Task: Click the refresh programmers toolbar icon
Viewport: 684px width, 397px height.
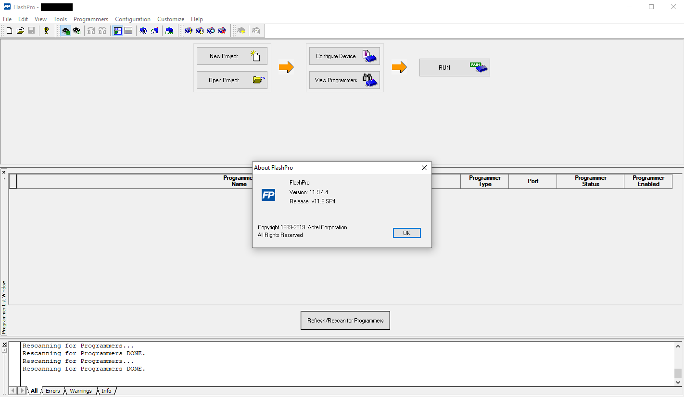Action: point(143,31)
